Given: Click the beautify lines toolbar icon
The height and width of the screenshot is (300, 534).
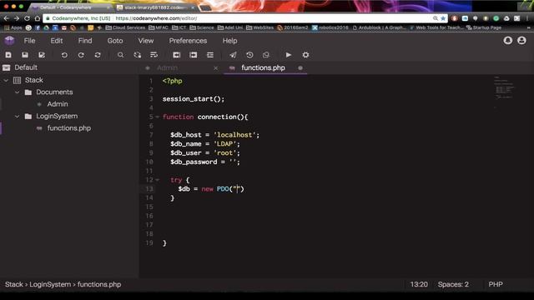Looking at the screenshot, I should pyautogui.click(x=210, y=55).
